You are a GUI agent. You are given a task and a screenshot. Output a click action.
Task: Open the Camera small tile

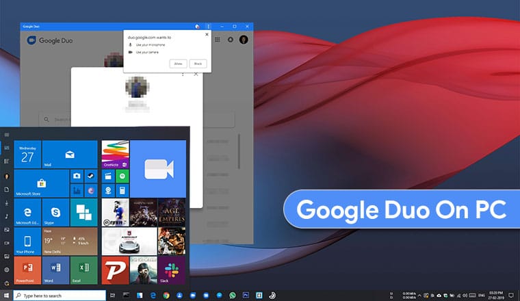pyautogui.click(x=77, y=176)
